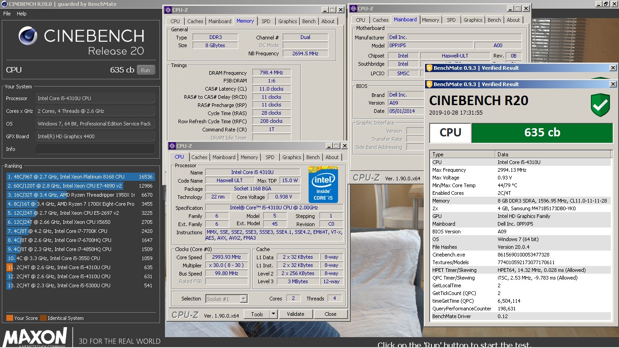Click the Max Frequency row in BenchMate
Screen dimensions: 619x348
click(521, 170)
